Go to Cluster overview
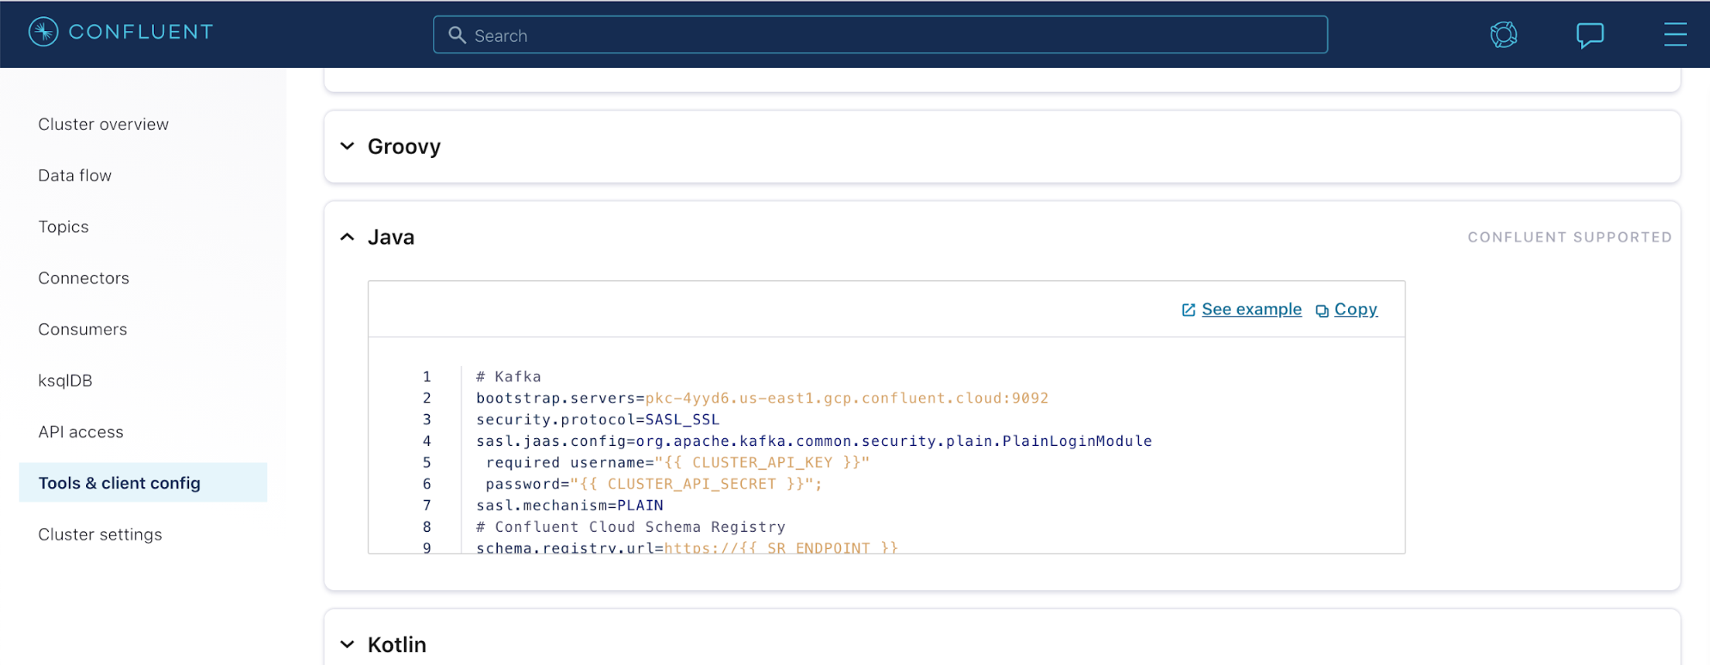 [x=103, y=125]
